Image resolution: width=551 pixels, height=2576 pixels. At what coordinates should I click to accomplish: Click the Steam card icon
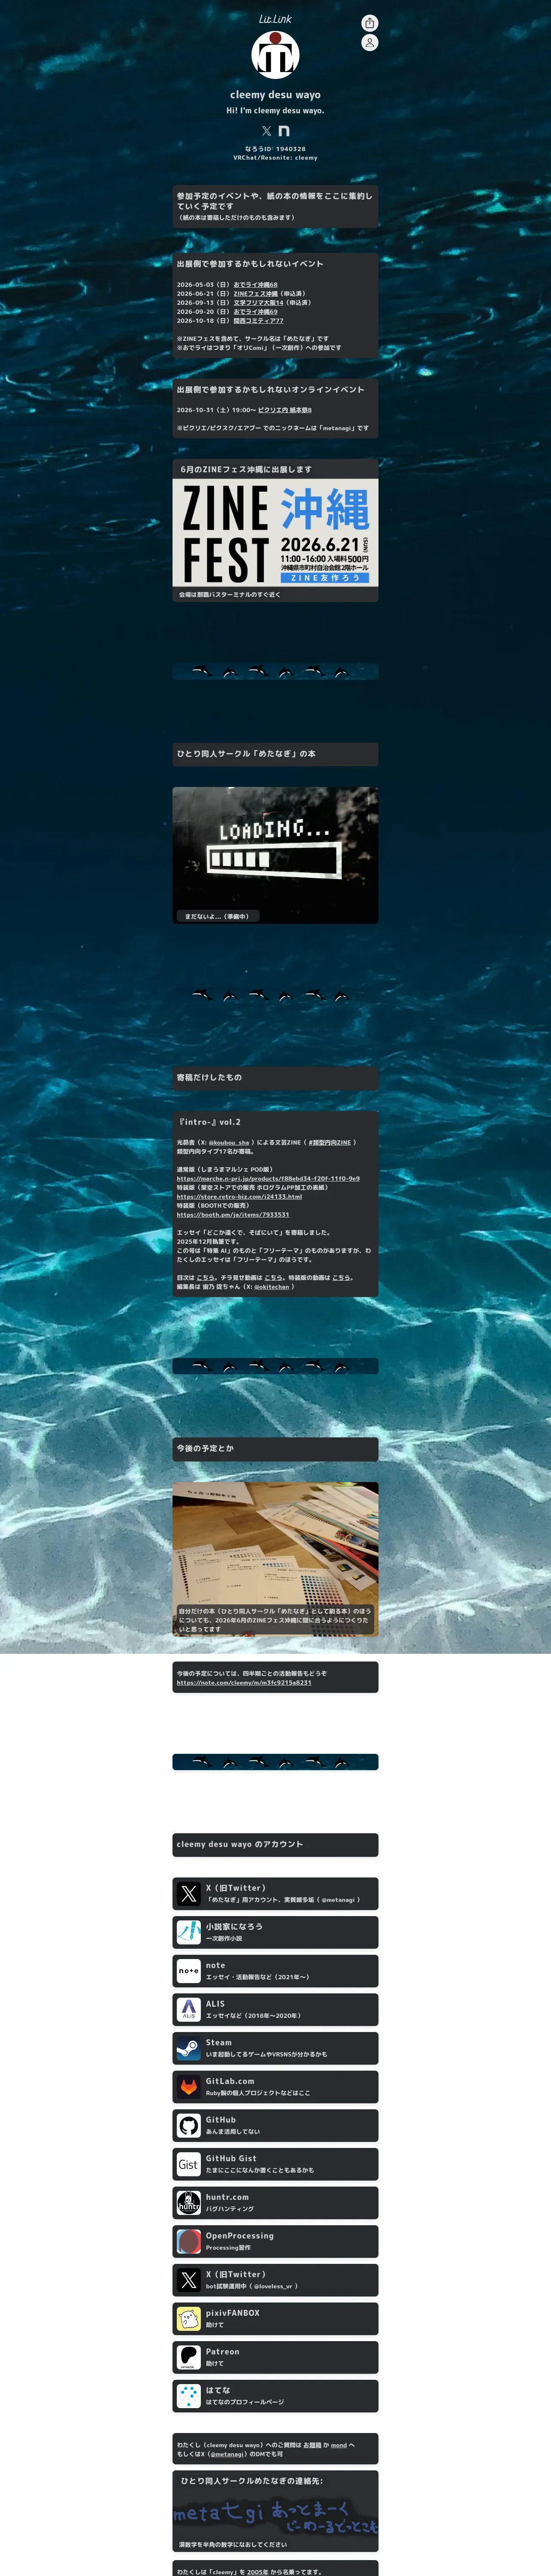coord(189,2048)
